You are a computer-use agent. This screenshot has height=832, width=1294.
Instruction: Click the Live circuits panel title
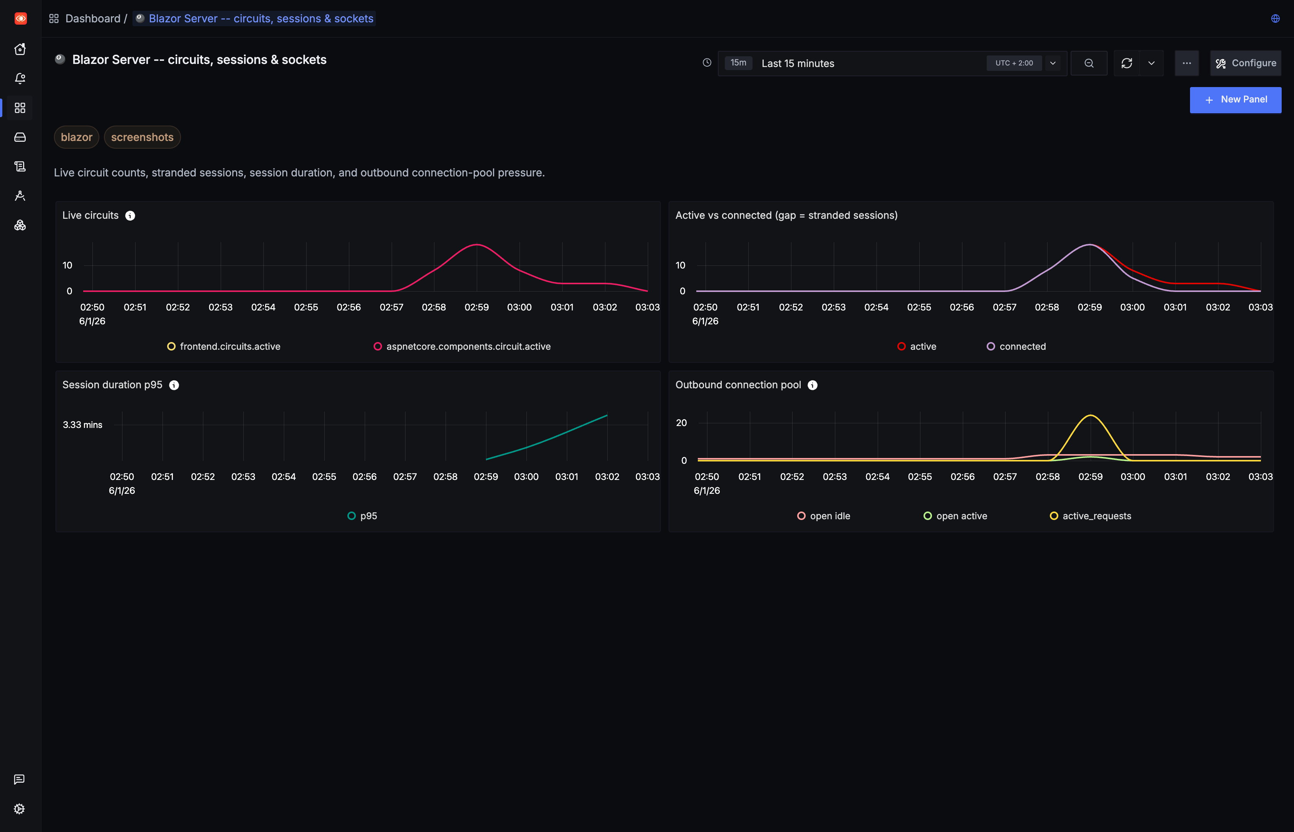pos(90,216)
